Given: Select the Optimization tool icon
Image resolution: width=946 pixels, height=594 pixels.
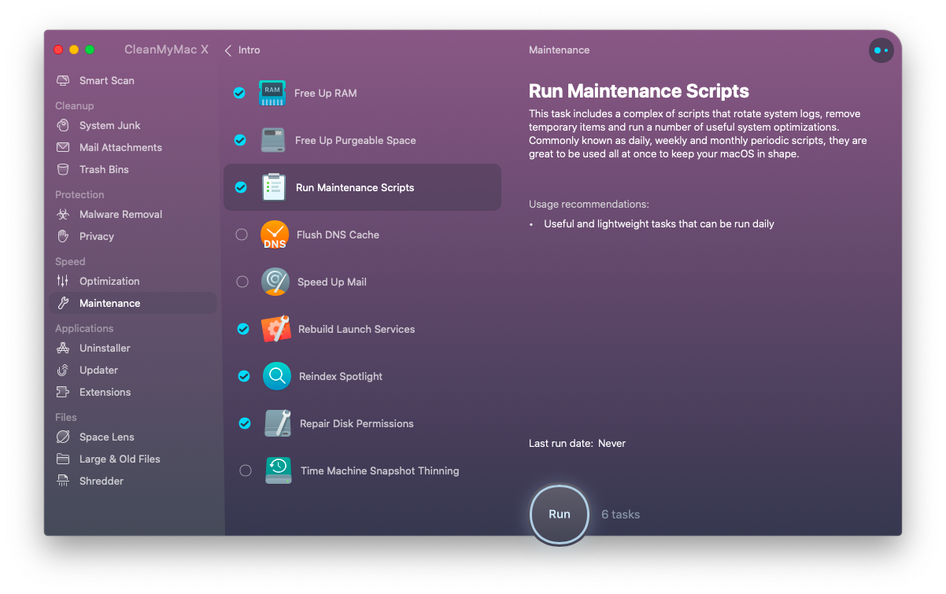Looking at the screenshot, I should [x=62, y=281].
